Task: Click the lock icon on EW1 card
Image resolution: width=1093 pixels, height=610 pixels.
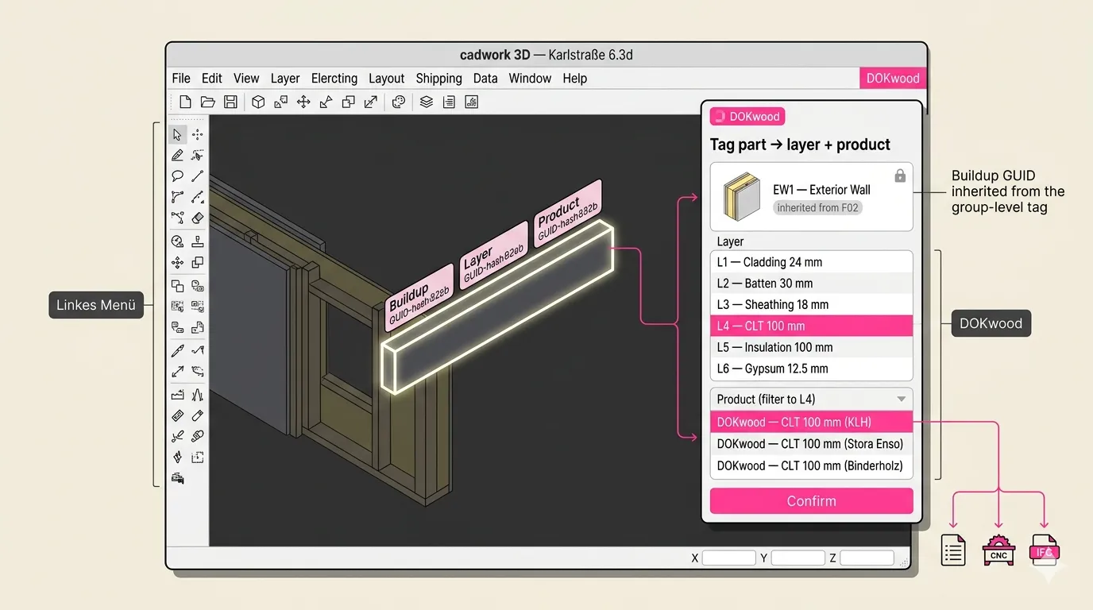Action: tap(900, 176)
